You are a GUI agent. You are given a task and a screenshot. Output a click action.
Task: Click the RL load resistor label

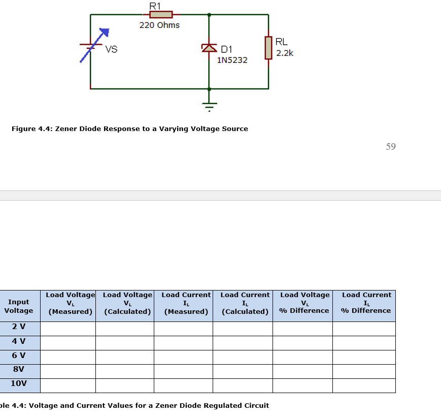(x=281, y=42)
